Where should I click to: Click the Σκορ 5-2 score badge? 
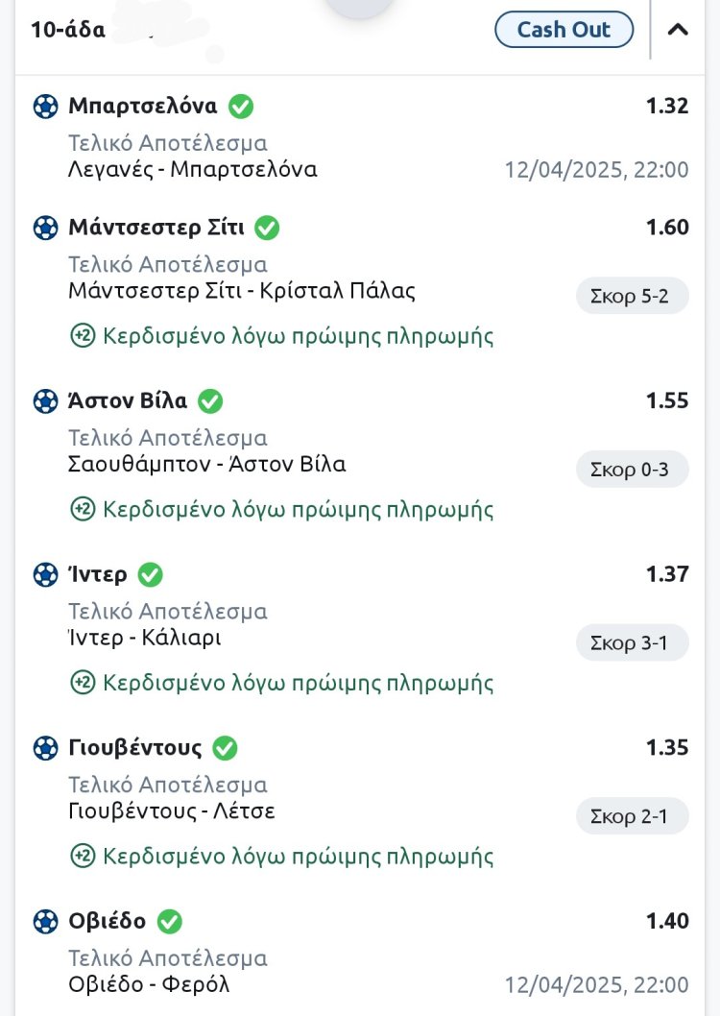(632, 297)
